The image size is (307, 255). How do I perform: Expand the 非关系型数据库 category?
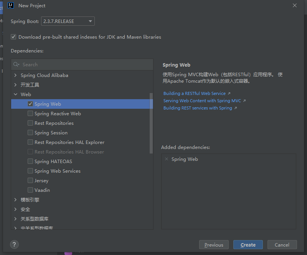pyautogui.click(x=15, y=228)
